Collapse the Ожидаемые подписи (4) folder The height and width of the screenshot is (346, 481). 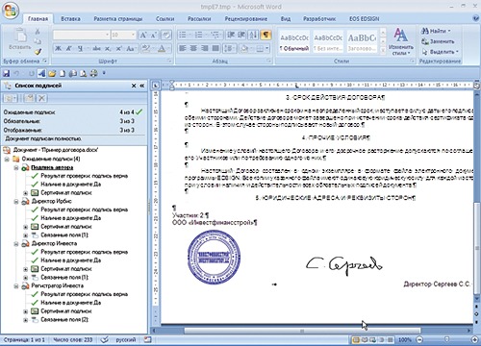point(7,159)
